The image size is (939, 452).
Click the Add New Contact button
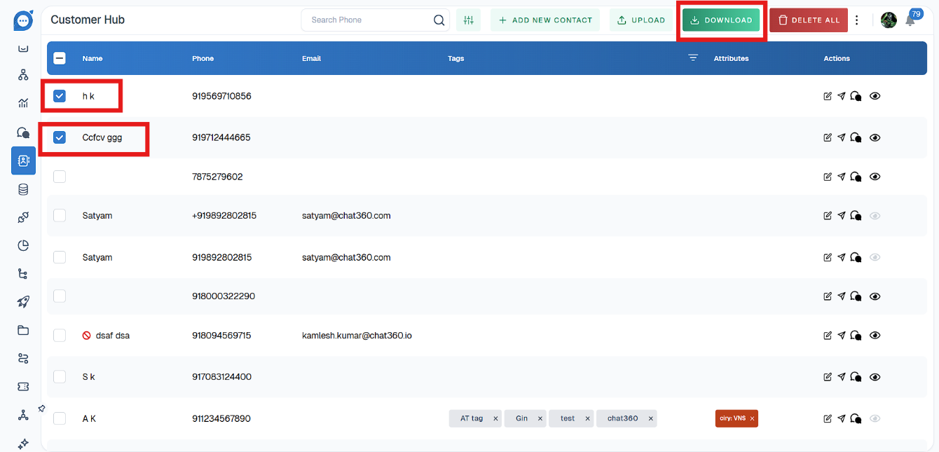point(545,20)
